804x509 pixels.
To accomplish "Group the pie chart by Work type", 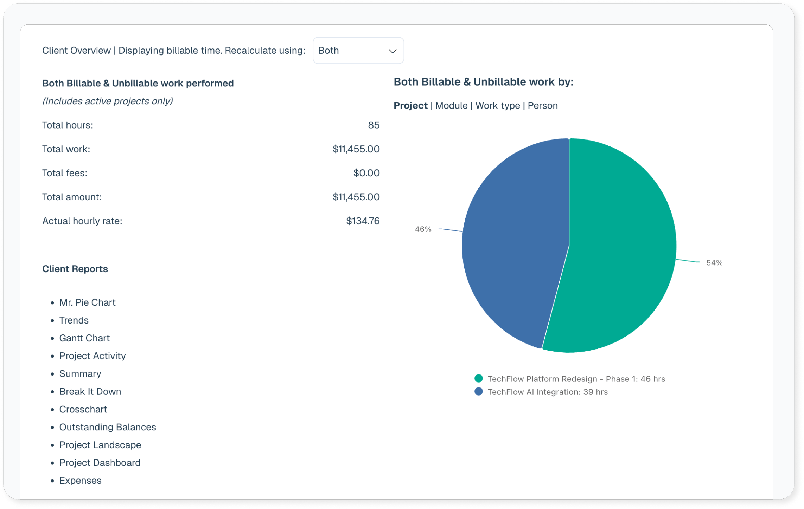I will coord(497,106).
